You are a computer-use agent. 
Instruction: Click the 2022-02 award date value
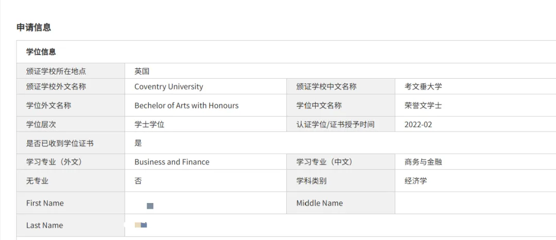419,124
